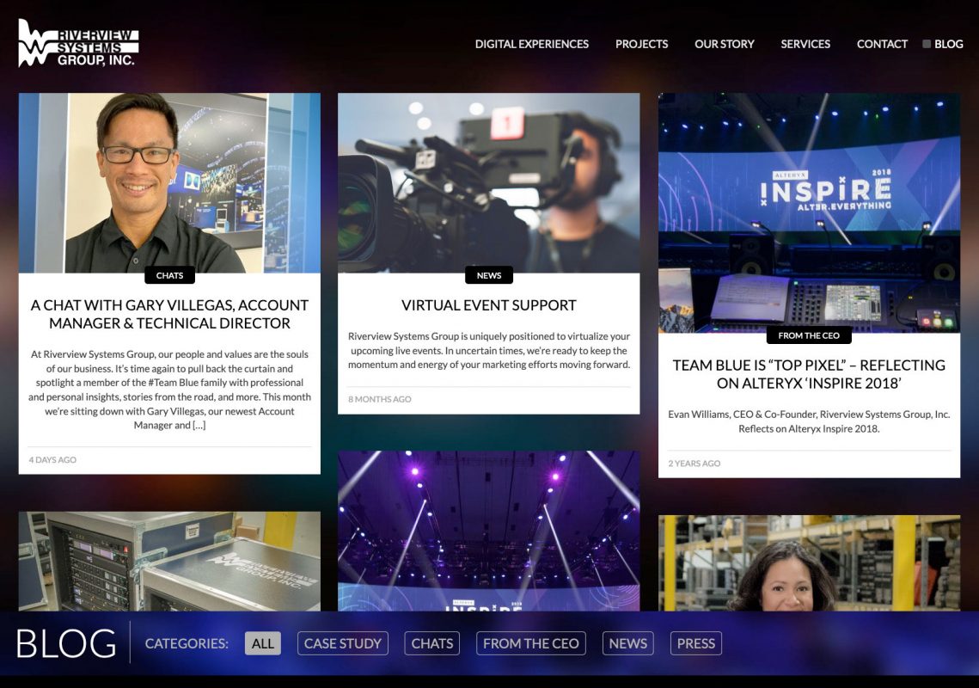
Task: Click the Riverview Systems Group logo
Action: coord(78,42)
